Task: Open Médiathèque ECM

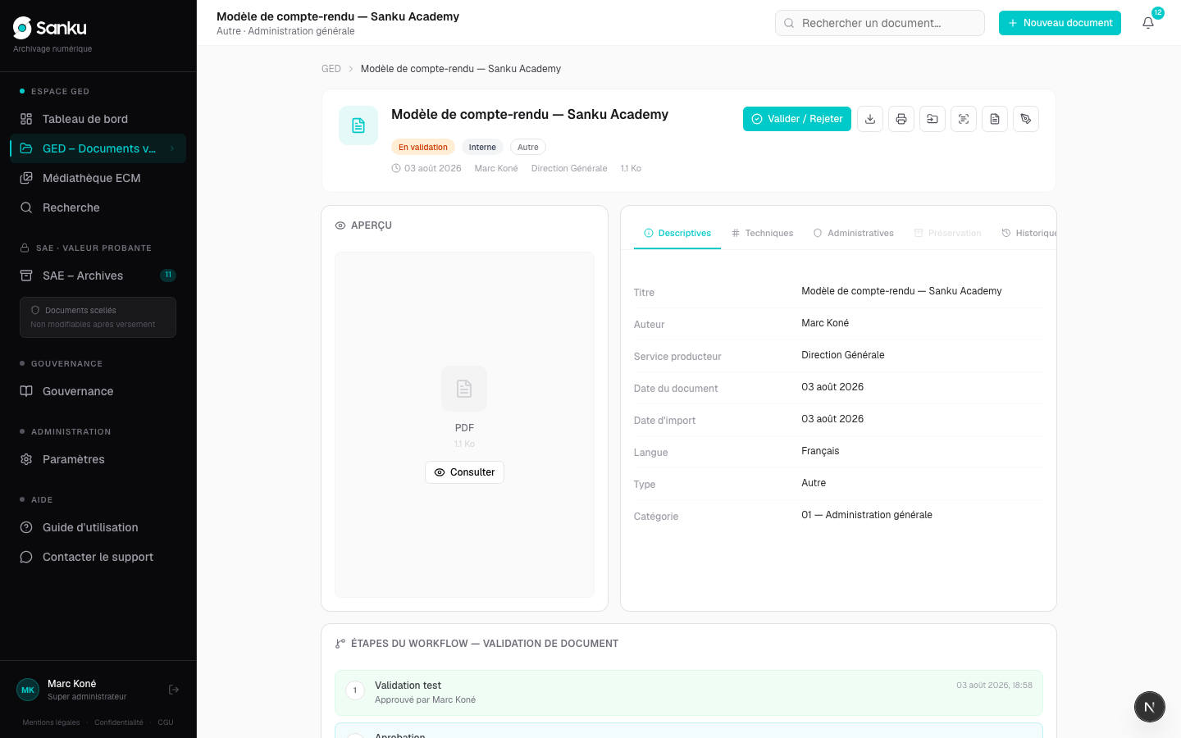Action: (x=98, y=178)
